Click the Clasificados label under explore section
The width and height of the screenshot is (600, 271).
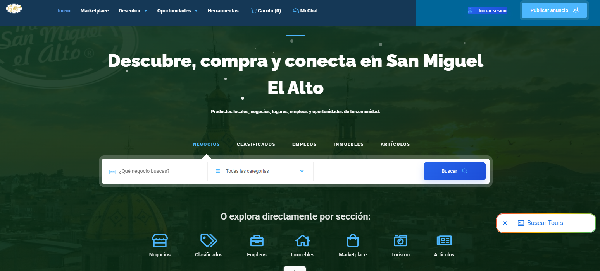pyautogui.click(x=209, y=255)
